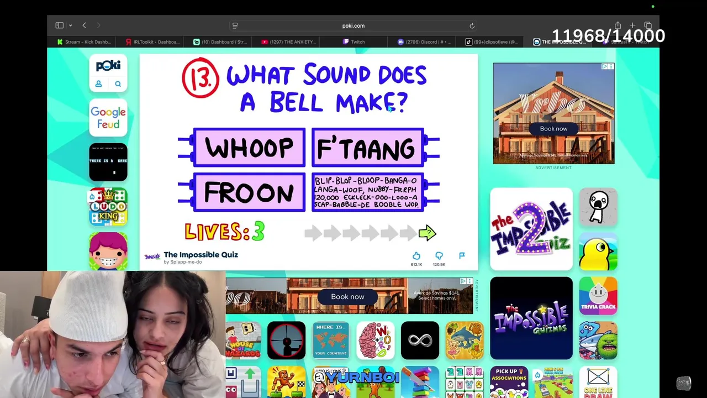The height and width of the screenshot is (398, 707).
Task: Click Book now on the bottom banner ad
Action: [x=347, y=297]
